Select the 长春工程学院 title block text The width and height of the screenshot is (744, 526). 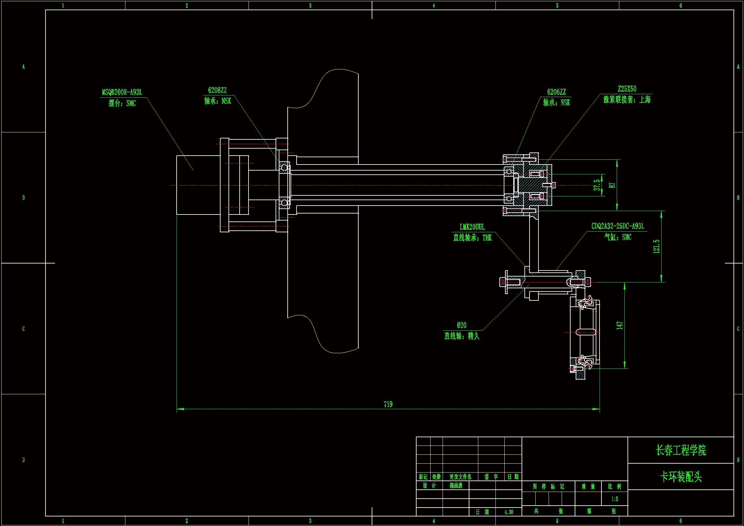pyautogui.click(x=681, y=450)
